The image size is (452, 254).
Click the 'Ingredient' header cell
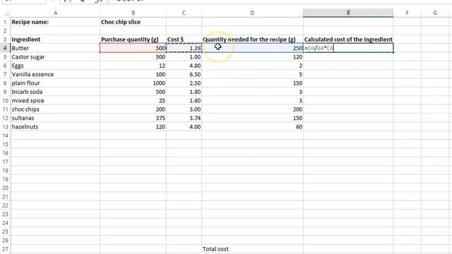pos(55,40)
